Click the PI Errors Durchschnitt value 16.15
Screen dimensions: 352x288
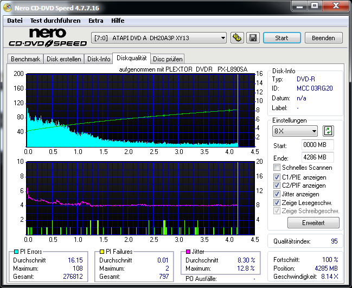pos(75,260)
